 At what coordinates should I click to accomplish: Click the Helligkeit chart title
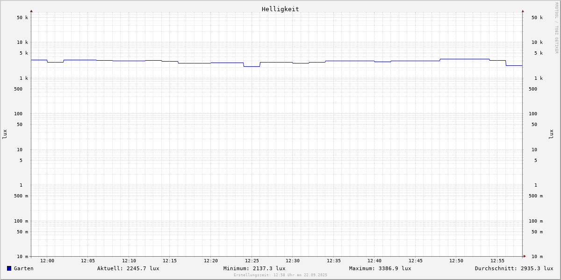pyautogui.click(x=280, y=9)
